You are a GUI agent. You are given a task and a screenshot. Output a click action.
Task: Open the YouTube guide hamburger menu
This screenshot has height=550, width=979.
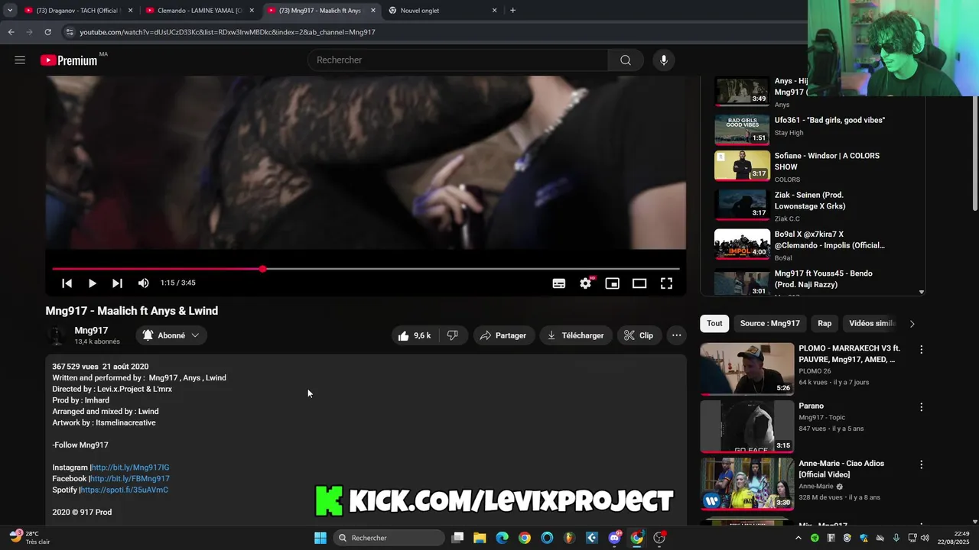pyautogui.click(x=20, y=60)
